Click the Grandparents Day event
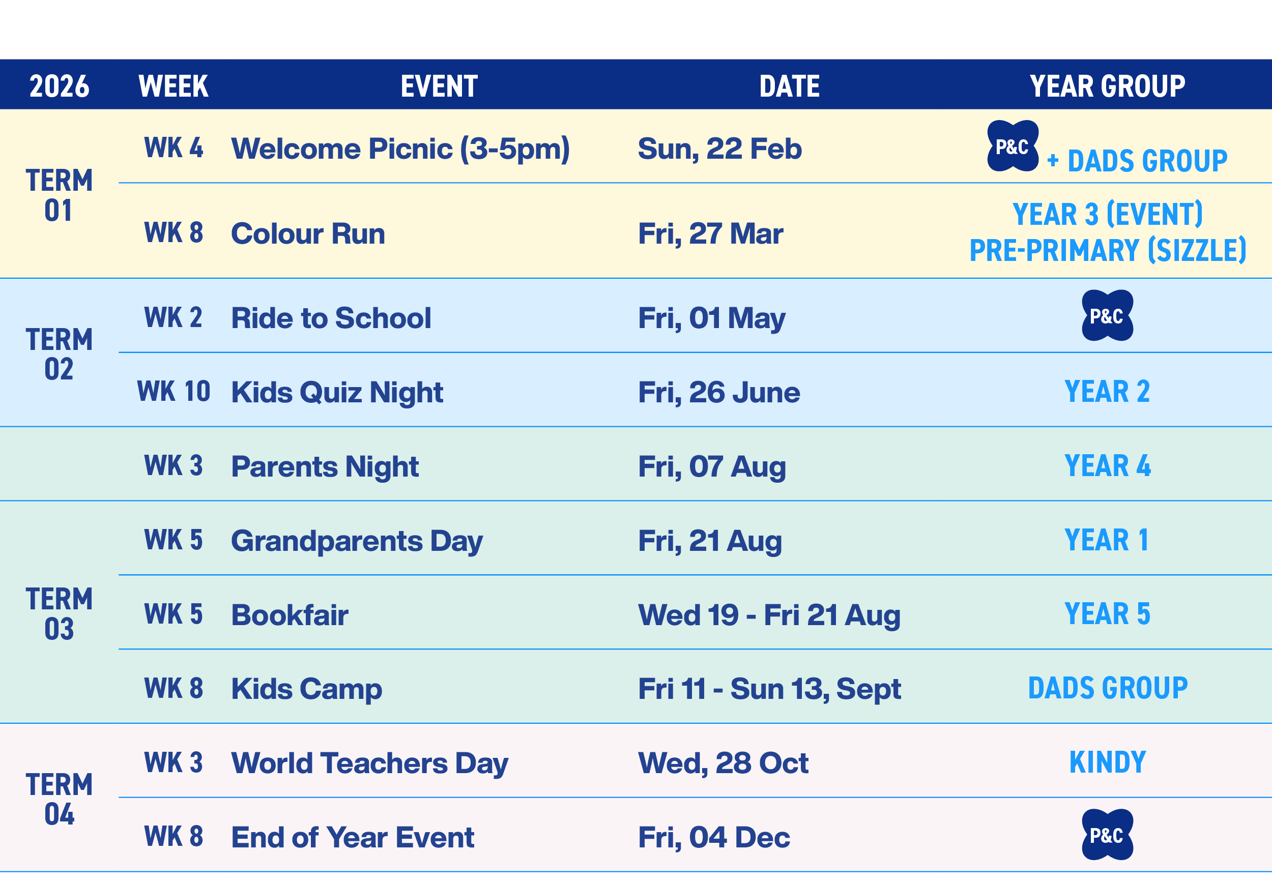The width and height of the screenshot is (1272, 883). pos(357,541)
